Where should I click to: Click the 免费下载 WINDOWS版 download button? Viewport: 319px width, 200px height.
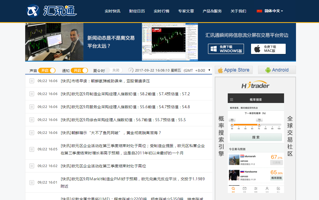(x=226, y=49)
